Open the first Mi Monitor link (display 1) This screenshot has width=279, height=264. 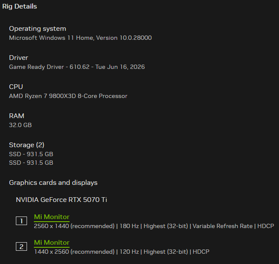tap(51, 217)
